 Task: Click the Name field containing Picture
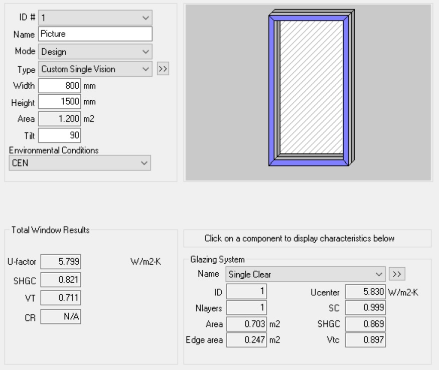tap(95, 34)
